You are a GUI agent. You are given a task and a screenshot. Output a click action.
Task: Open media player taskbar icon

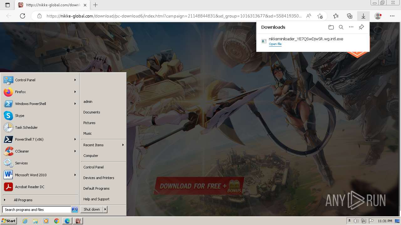(x=46, y=221)
